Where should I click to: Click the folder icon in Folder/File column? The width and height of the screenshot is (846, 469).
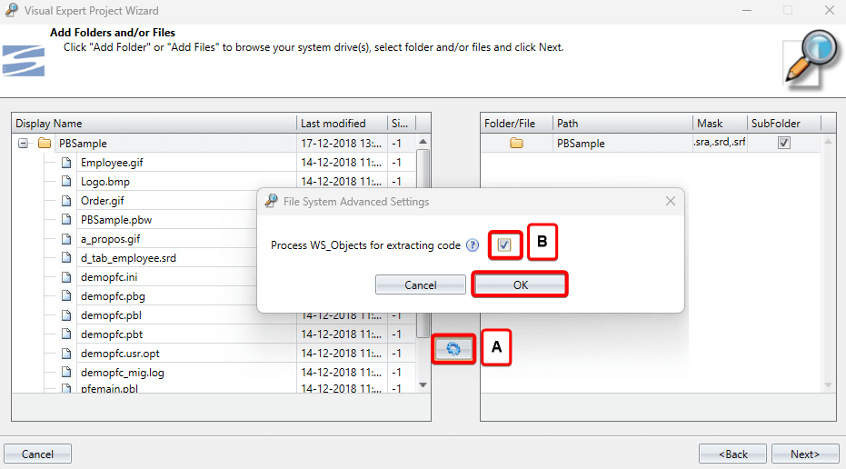[516, 144]
